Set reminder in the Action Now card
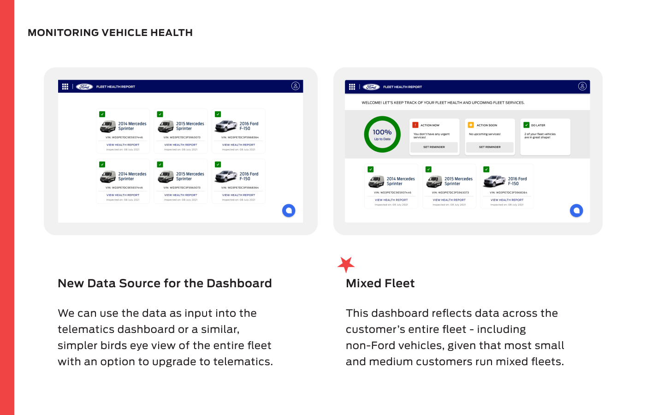The image size is (664, 415). [x=434, y=147]
